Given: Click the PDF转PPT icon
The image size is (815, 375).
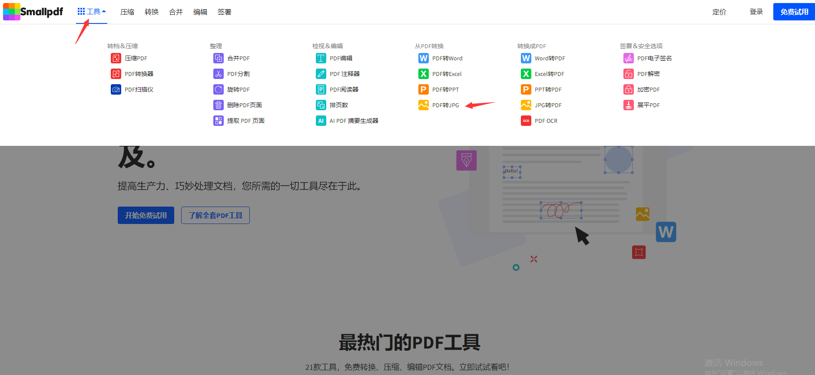Looking at the screenshot, I should coord(424,89).
